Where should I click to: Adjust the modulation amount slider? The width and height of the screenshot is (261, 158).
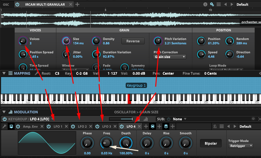(x=121, y=119)
